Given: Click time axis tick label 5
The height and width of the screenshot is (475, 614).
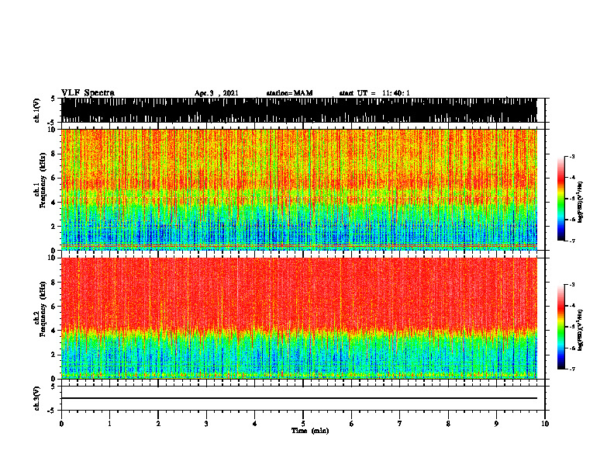Looking at the screenshot, I should click(x=303, y=424).
